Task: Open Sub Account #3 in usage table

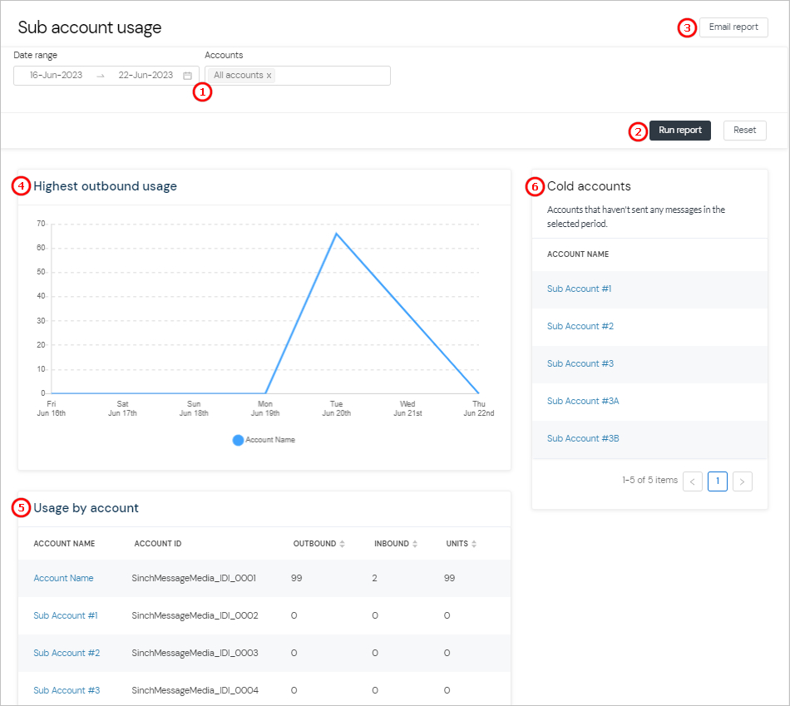Action: (67, 690)
